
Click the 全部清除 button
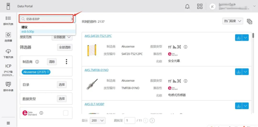(x=65, y=47)
